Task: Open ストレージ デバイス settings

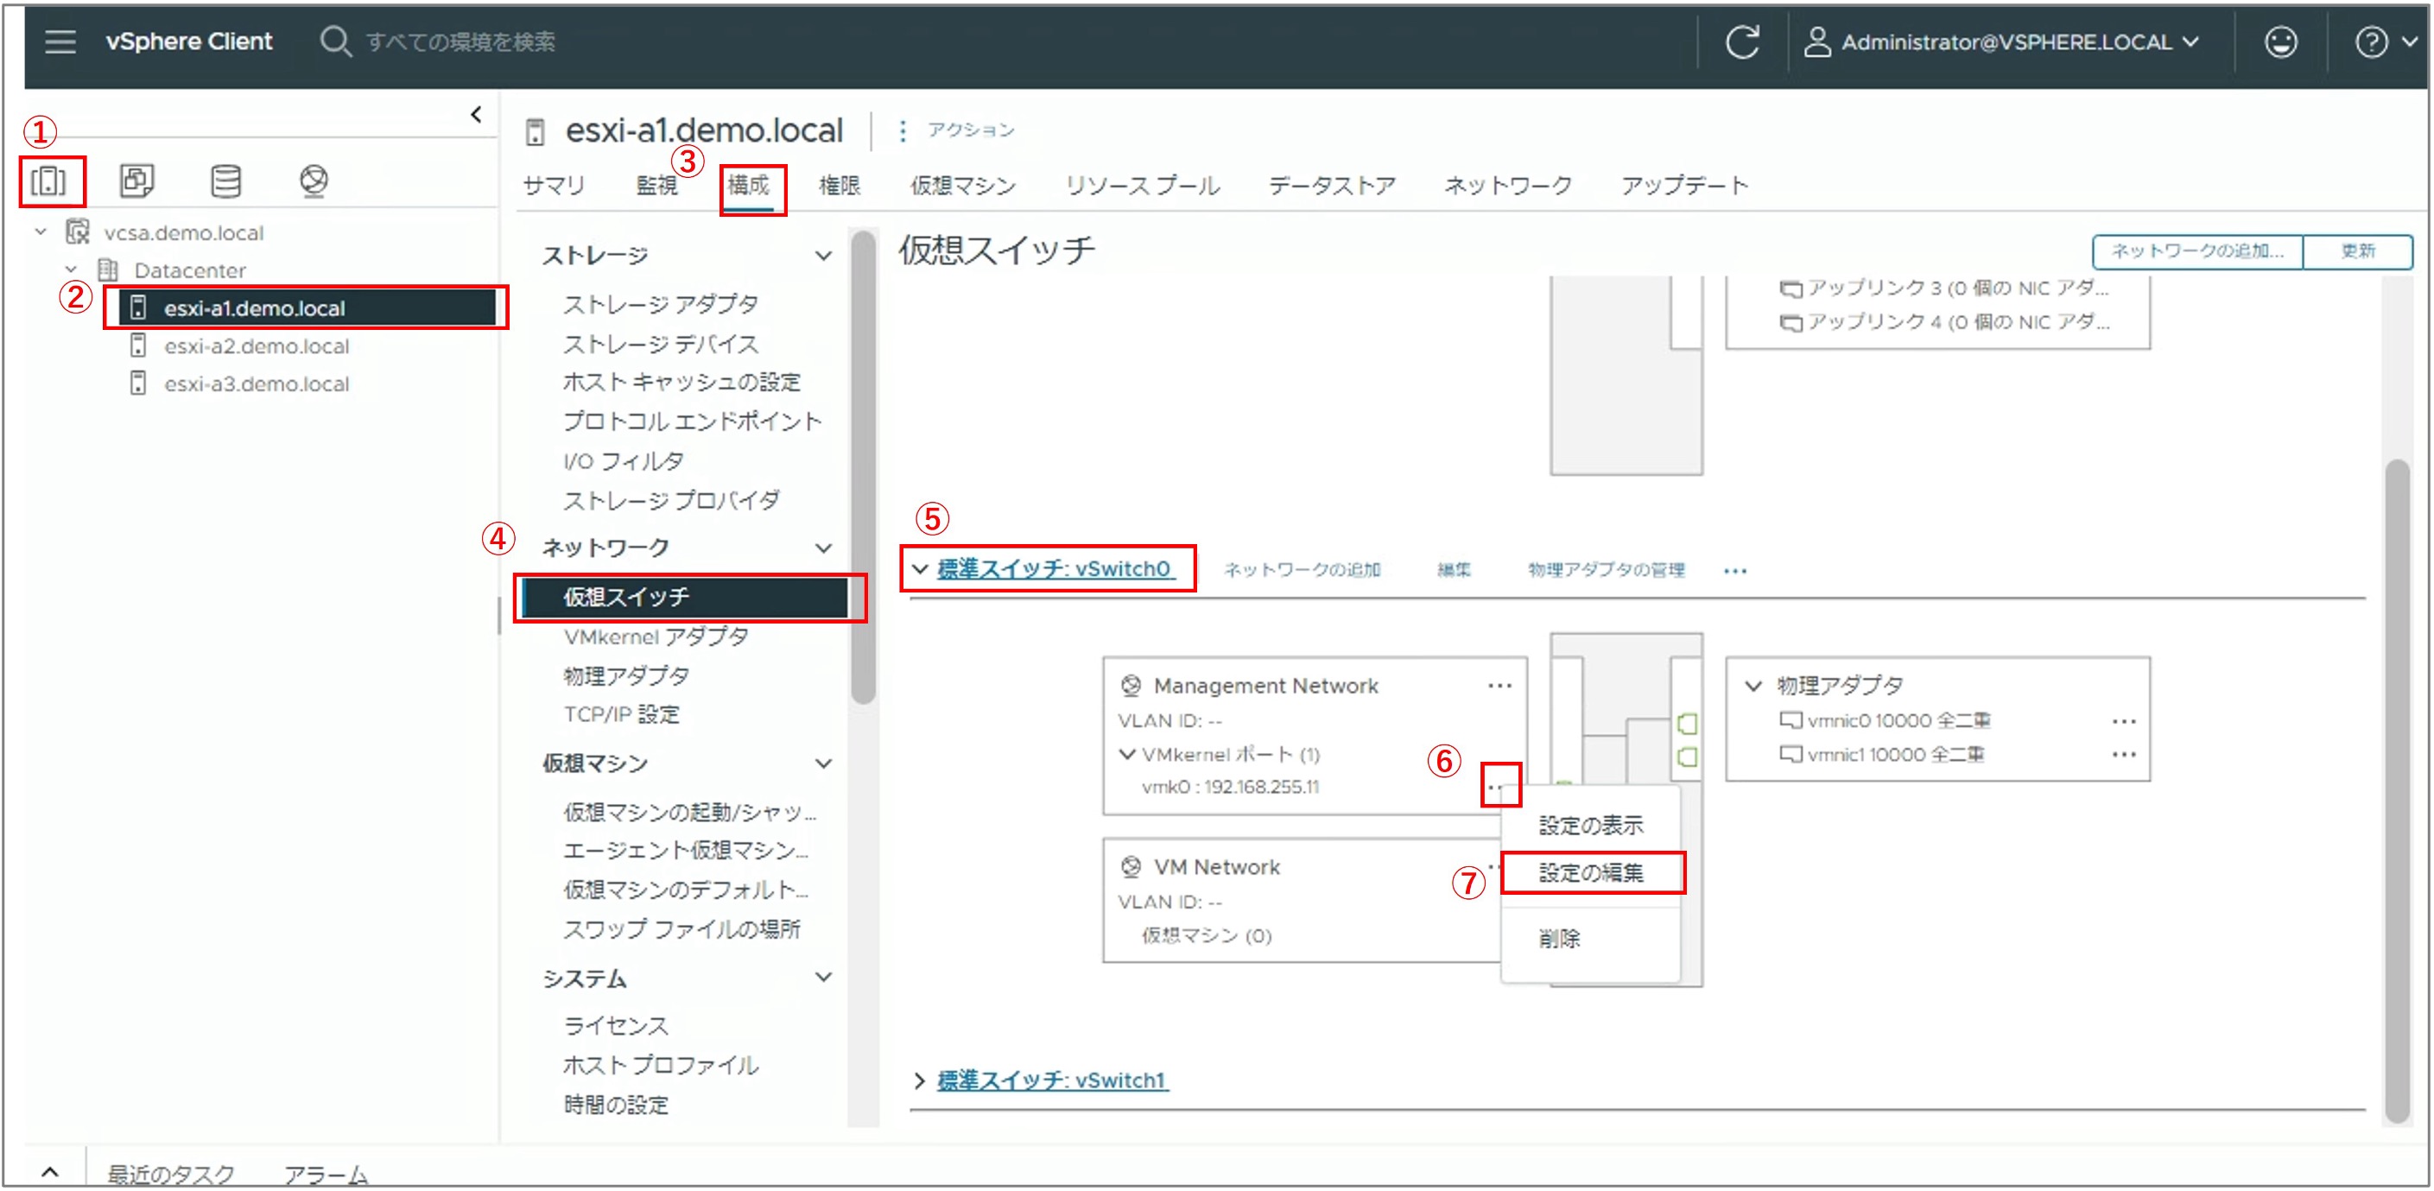Action: (x=661, y=344)
